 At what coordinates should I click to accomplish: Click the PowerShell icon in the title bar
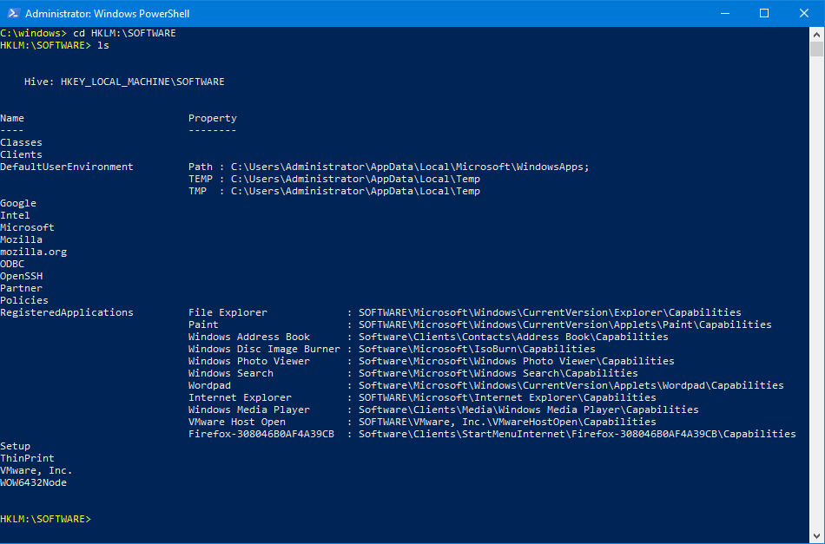pyautogui.click(x=13, y=13)
